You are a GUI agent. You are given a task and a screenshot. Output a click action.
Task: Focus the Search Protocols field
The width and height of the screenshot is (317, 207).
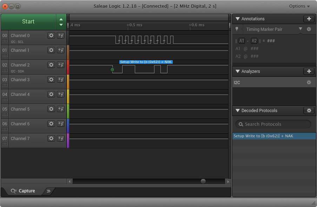coord(273,124)
